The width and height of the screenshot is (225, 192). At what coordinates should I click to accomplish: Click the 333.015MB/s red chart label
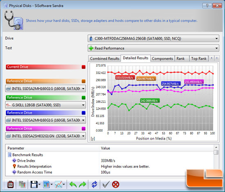(125, 78)
